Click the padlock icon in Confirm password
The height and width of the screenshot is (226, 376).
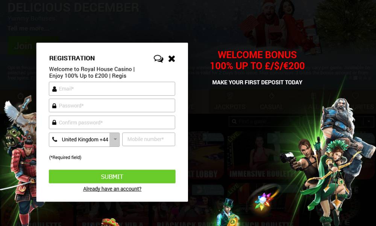(x=54, y=122)
